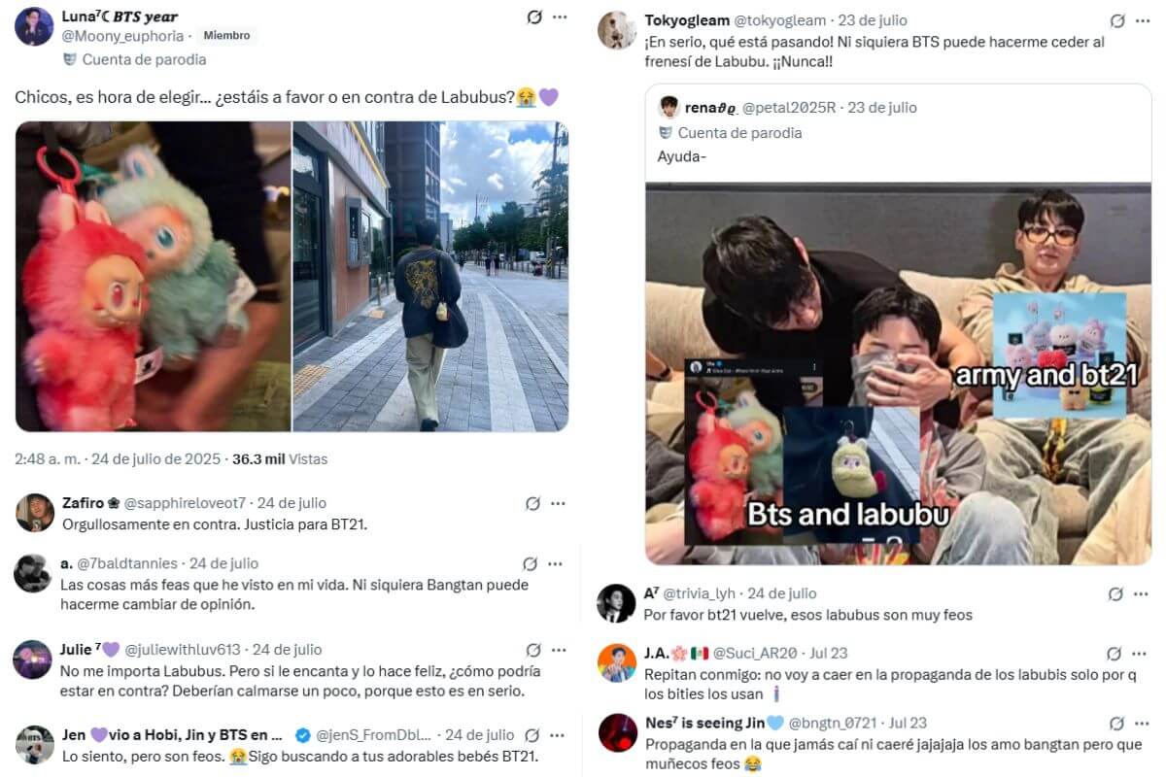Open more options on Luna's main tweet
The height and width of the screenshot is (777, 1166).
point(560,17)
